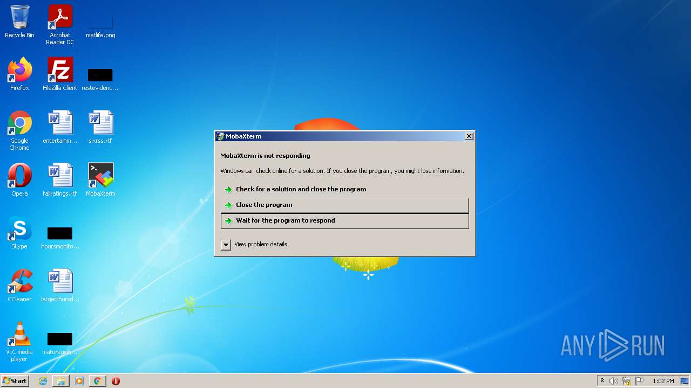Click the Opera taskbar icon

point(116,381)
